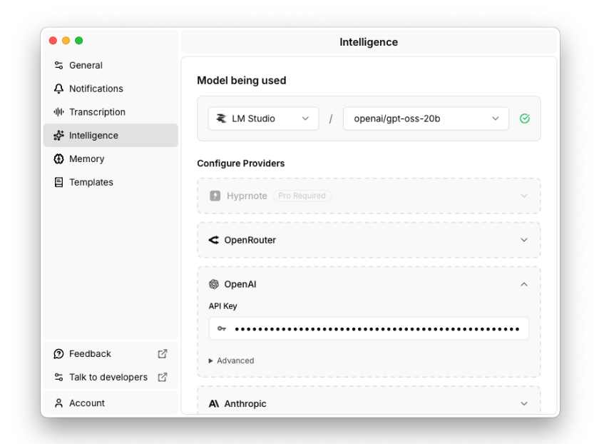Screen dimensions: 604x444
Task: Open the LM Studio provider dropdown
Action: coord(263,118)
